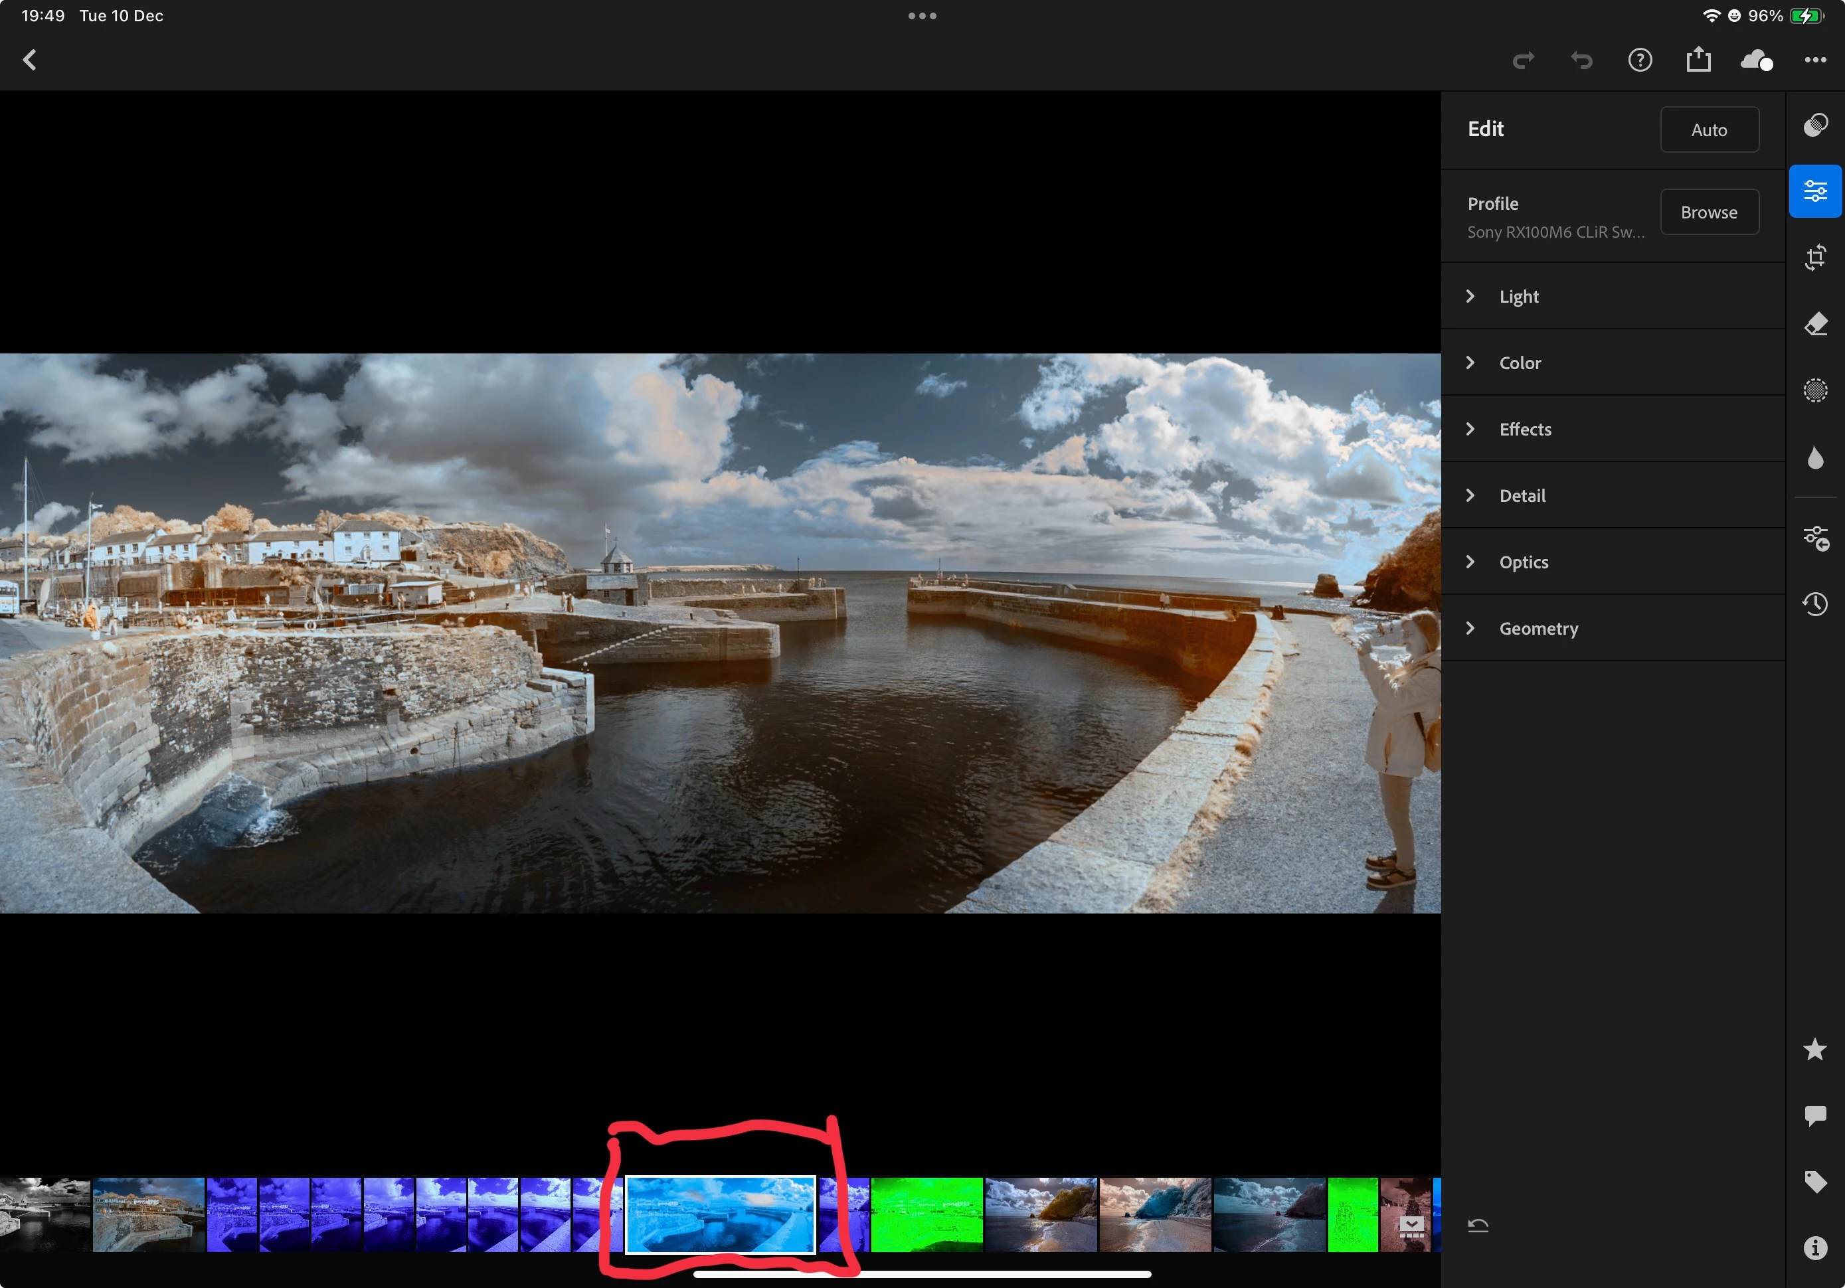The image size is (1845, 1288).
Task: Open the Versions history icon
Action: (1814, 604)
